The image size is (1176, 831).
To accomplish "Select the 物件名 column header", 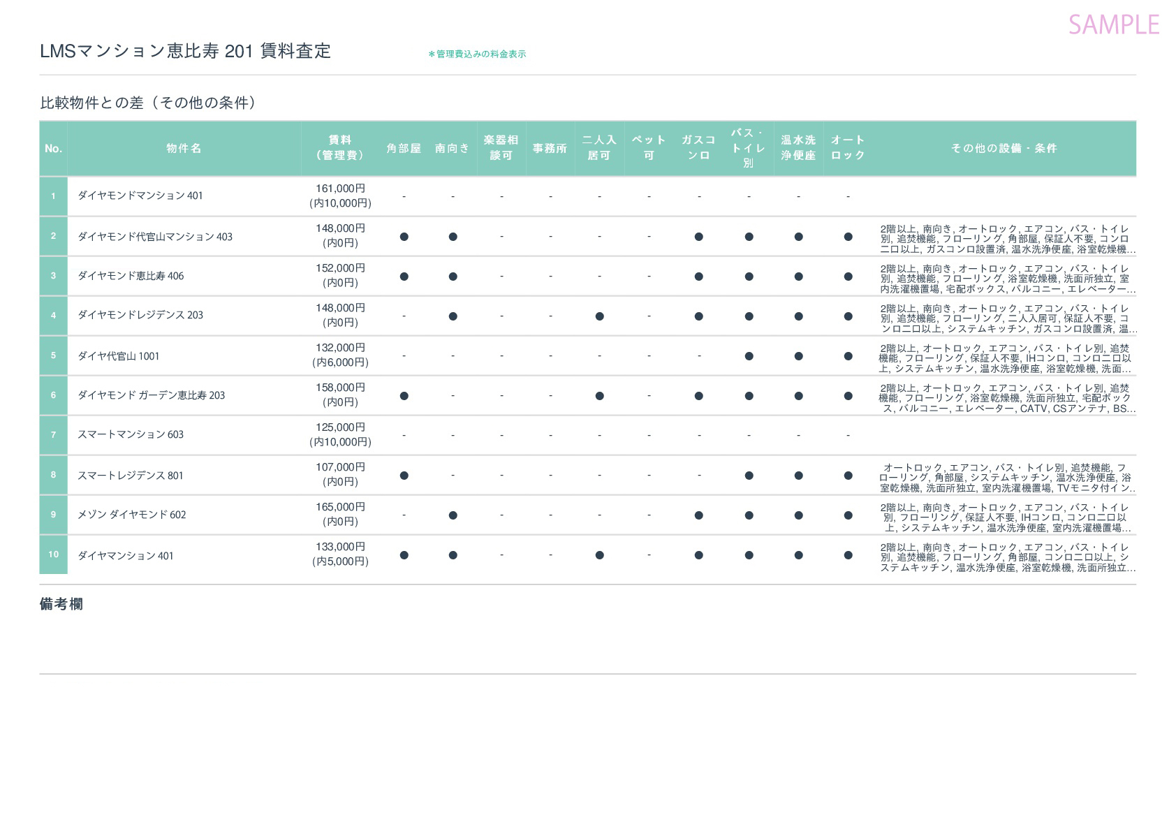I will click(184, 148).
